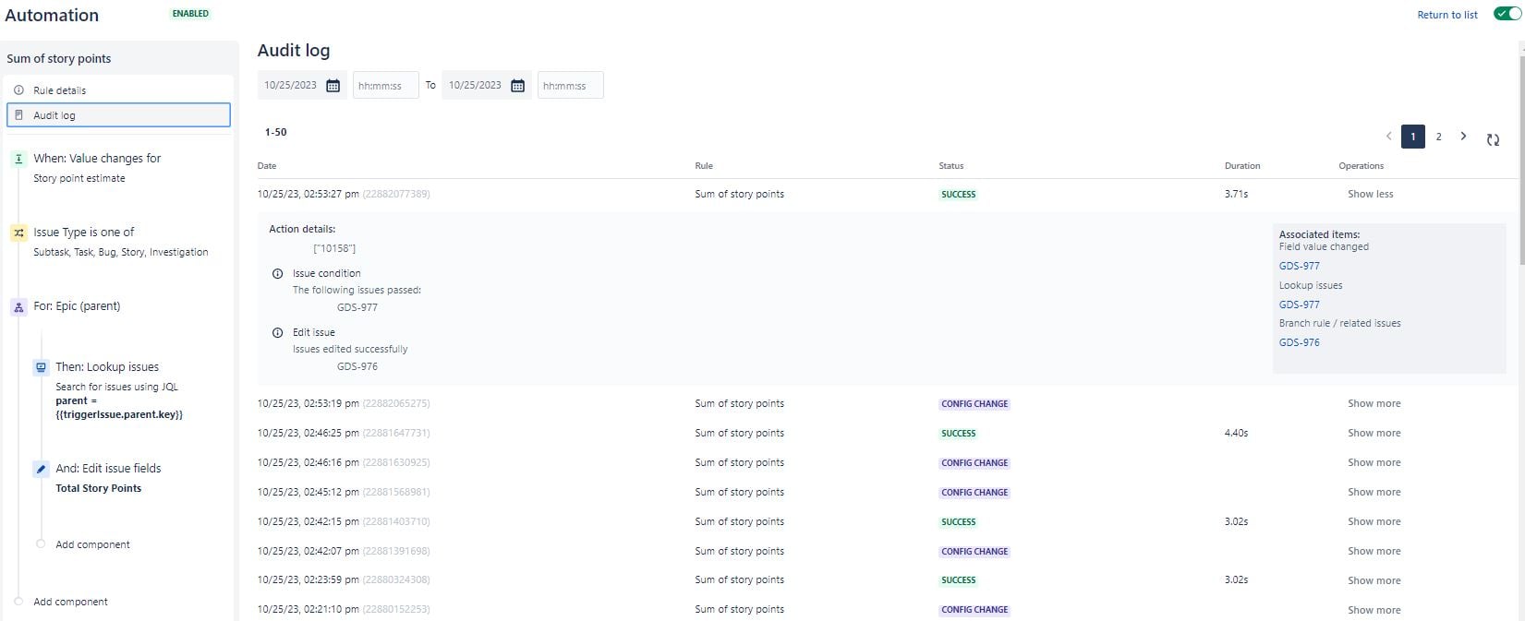Click the Audit log heading

point(293,51)
